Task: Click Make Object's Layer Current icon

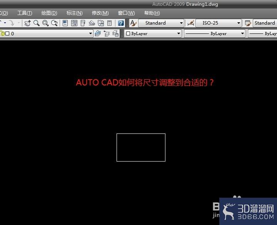Action: tap(98, 33)
